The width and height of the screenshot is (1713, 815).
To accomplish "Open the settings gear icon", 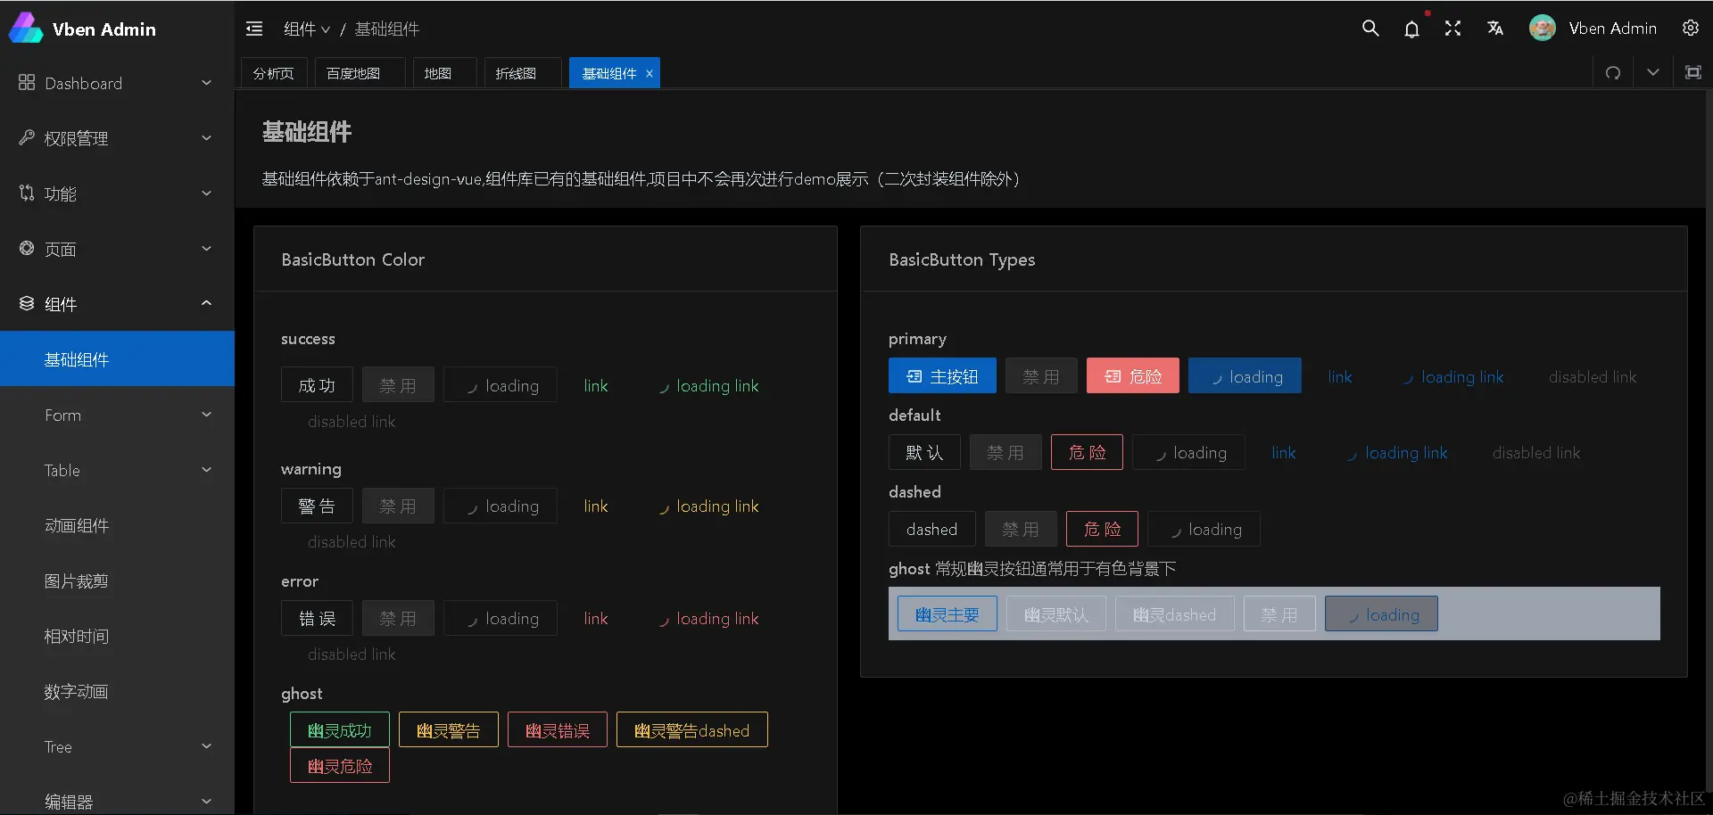I will click(1691, 29).
